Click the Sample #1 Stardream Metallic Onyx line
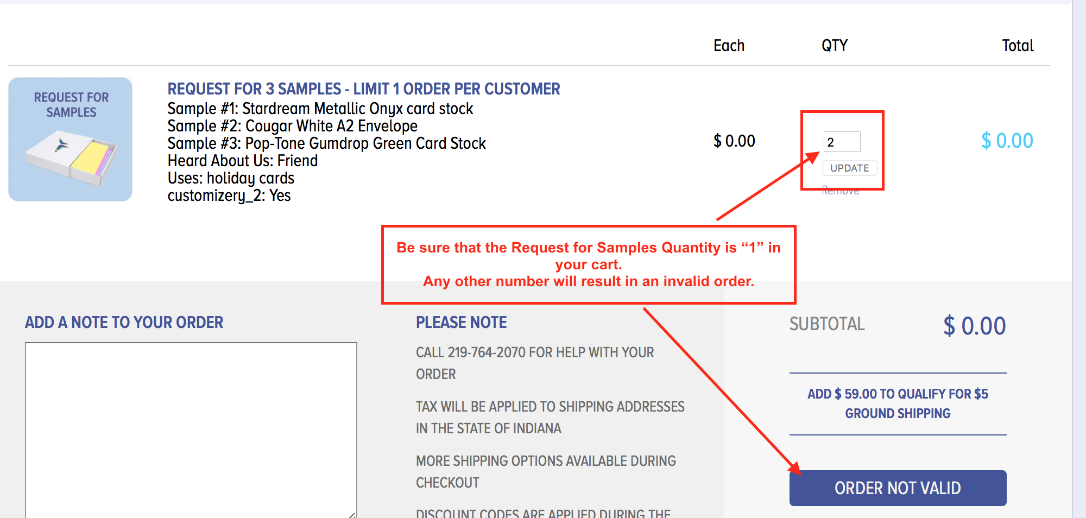Viewport: 1086px width, 518px height. pos(319,109)
